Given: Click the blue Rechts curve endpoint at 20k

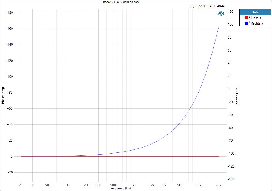Looking at the screenshot, I should point(219,26).
